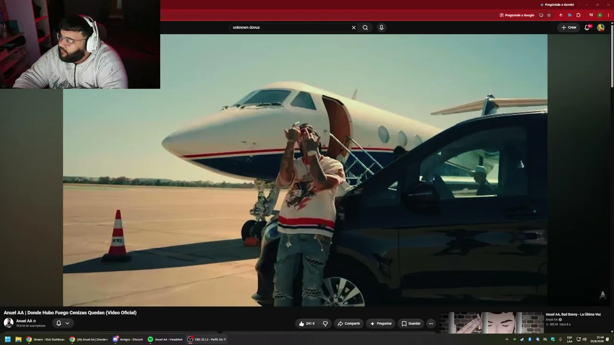Click the video title 'Donde Hubo Fuego Cenizas Quedan'
The height and width of the screenshot is (345, 614).
(x=70, y=312)
